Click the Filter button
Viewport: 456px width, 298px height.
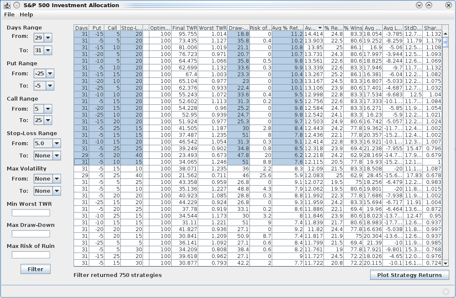coord(35,269)
